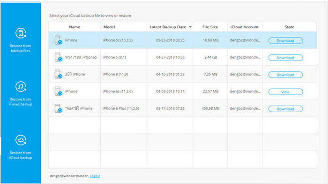
Task: Sort by Model column header
Action: tap(109, 27)
